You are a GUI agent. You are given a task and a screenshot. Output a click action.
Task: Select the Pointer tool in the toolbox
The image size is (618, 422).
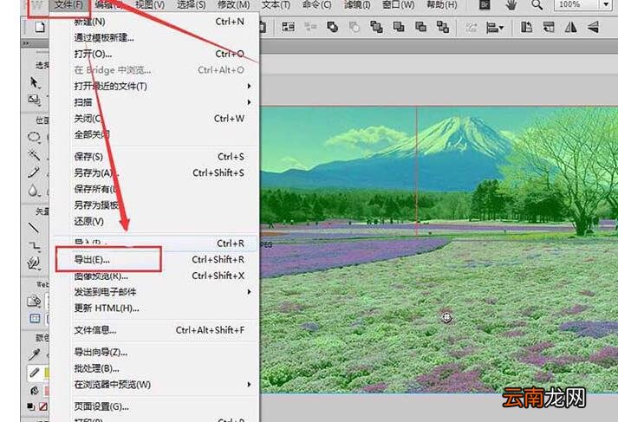click(35, 82)
